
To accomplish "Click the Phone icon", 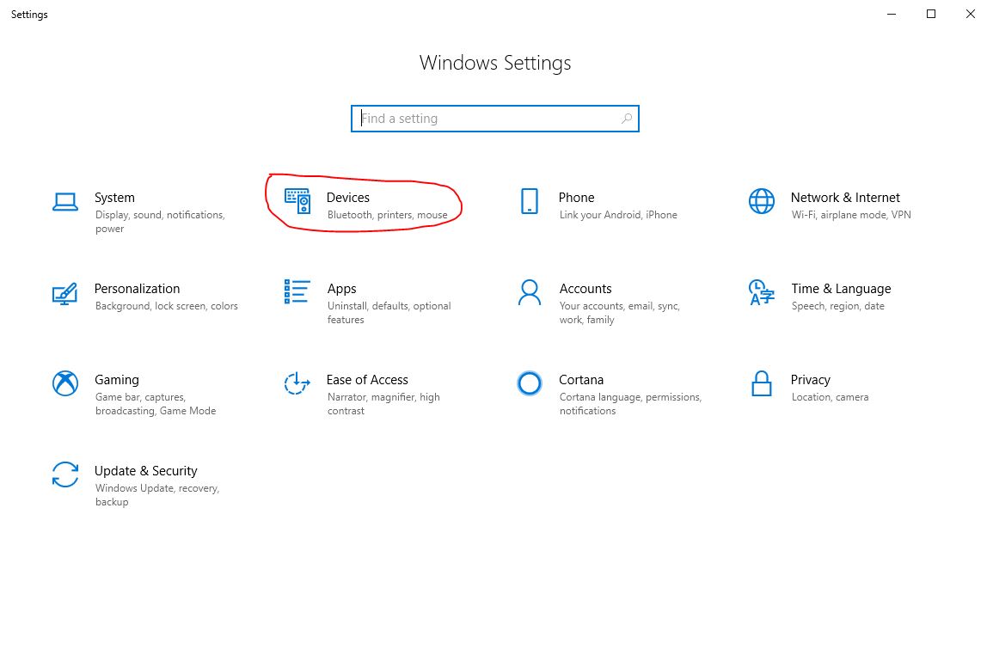I will click(x=530, y=202).
